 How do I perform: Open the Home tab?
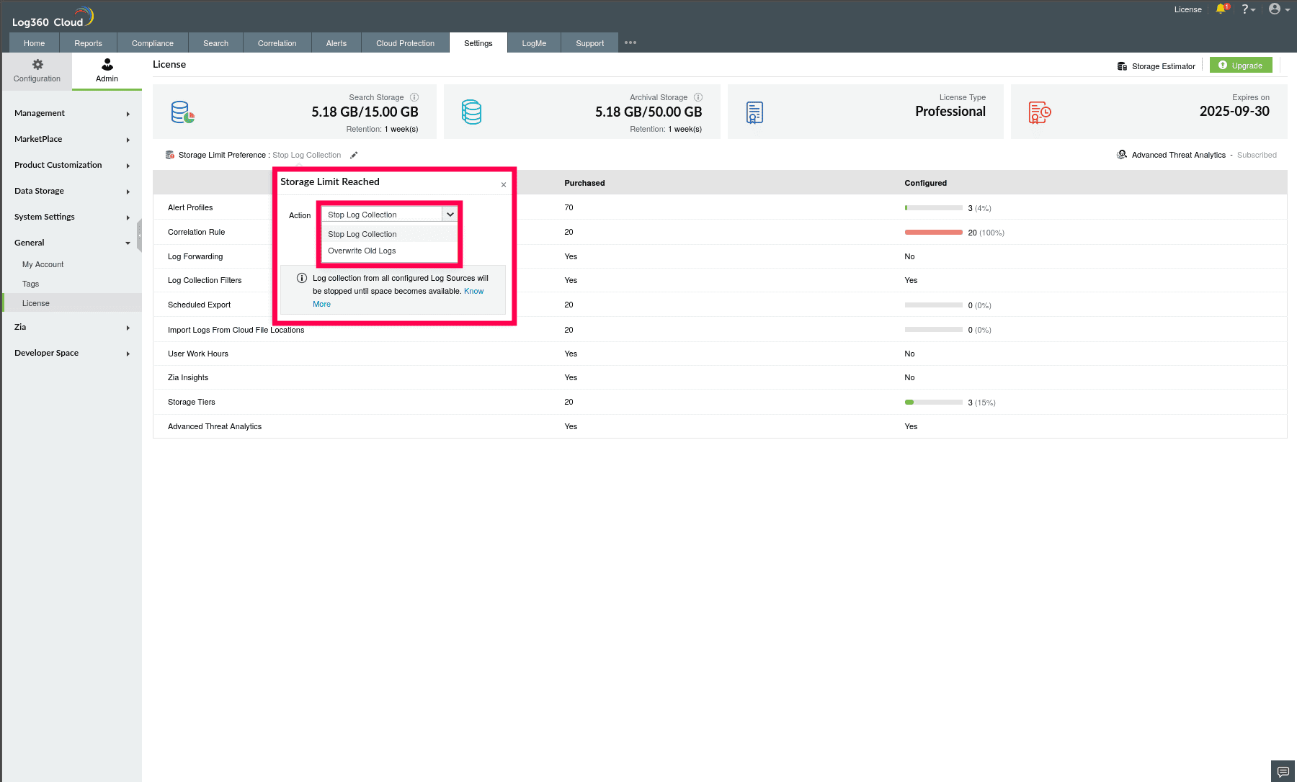[34, 43]
